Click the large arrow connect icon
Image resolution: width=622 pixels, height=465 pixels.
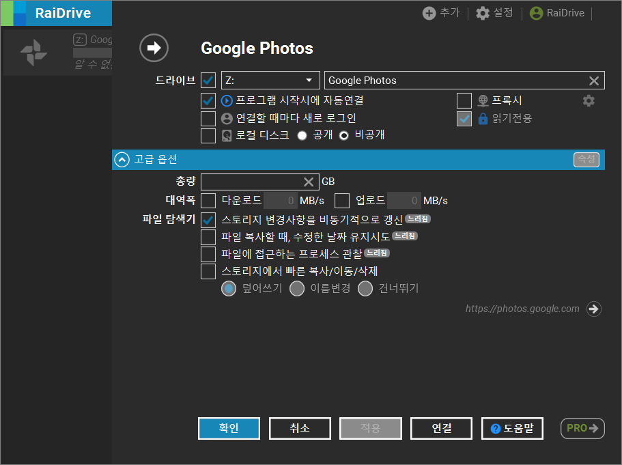tap(154, 48)
